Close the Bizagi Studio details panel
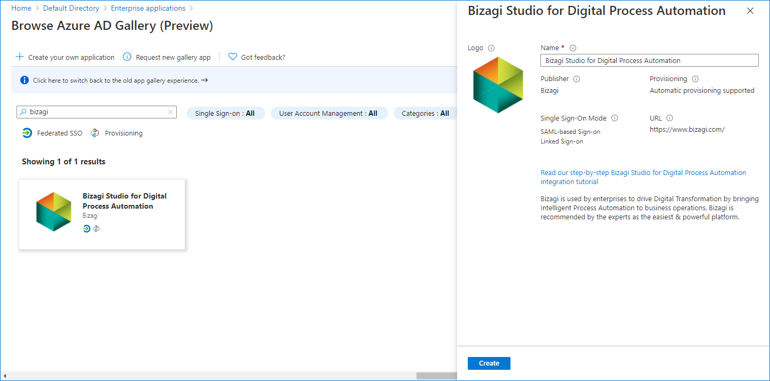Image resolution: width=770 pixels, height=381 pixels. click(x=750, y=11)
